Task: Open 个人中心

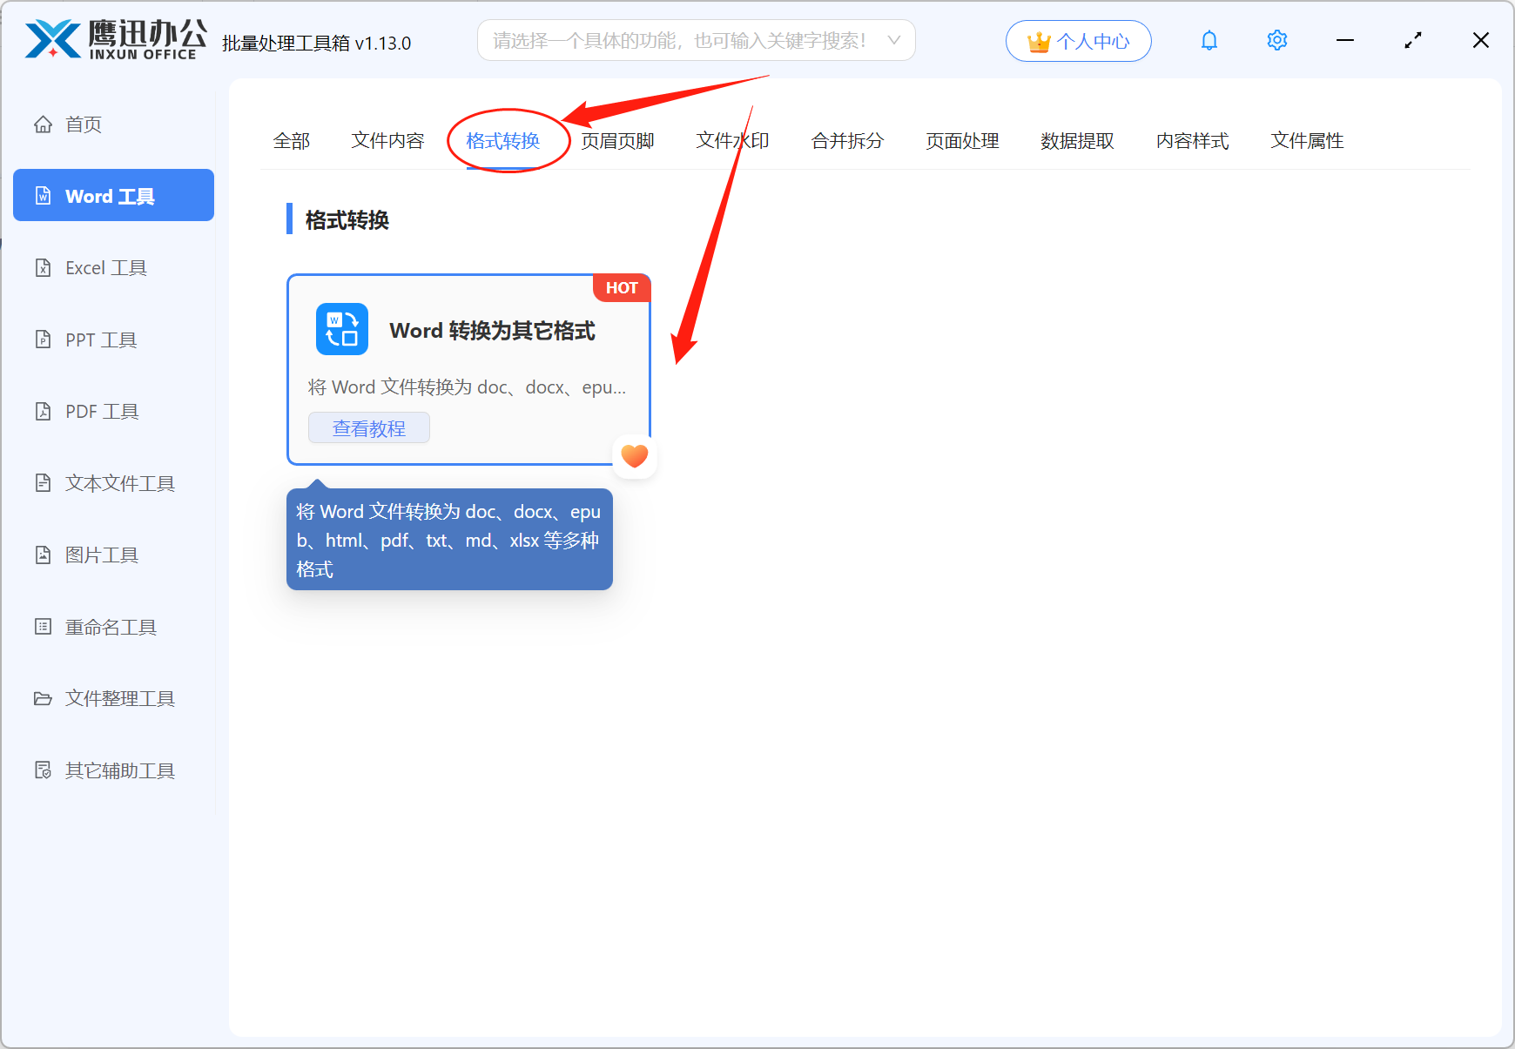Action: click(x=1078, y=40)
